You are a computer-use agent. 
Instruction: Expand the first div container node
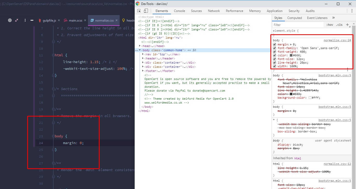[143, 63]
